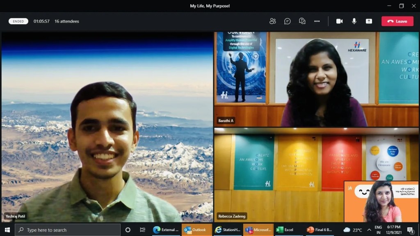This screenshot has width=420, height=236.
Task: Click the Windows search box
Action: 68,230
